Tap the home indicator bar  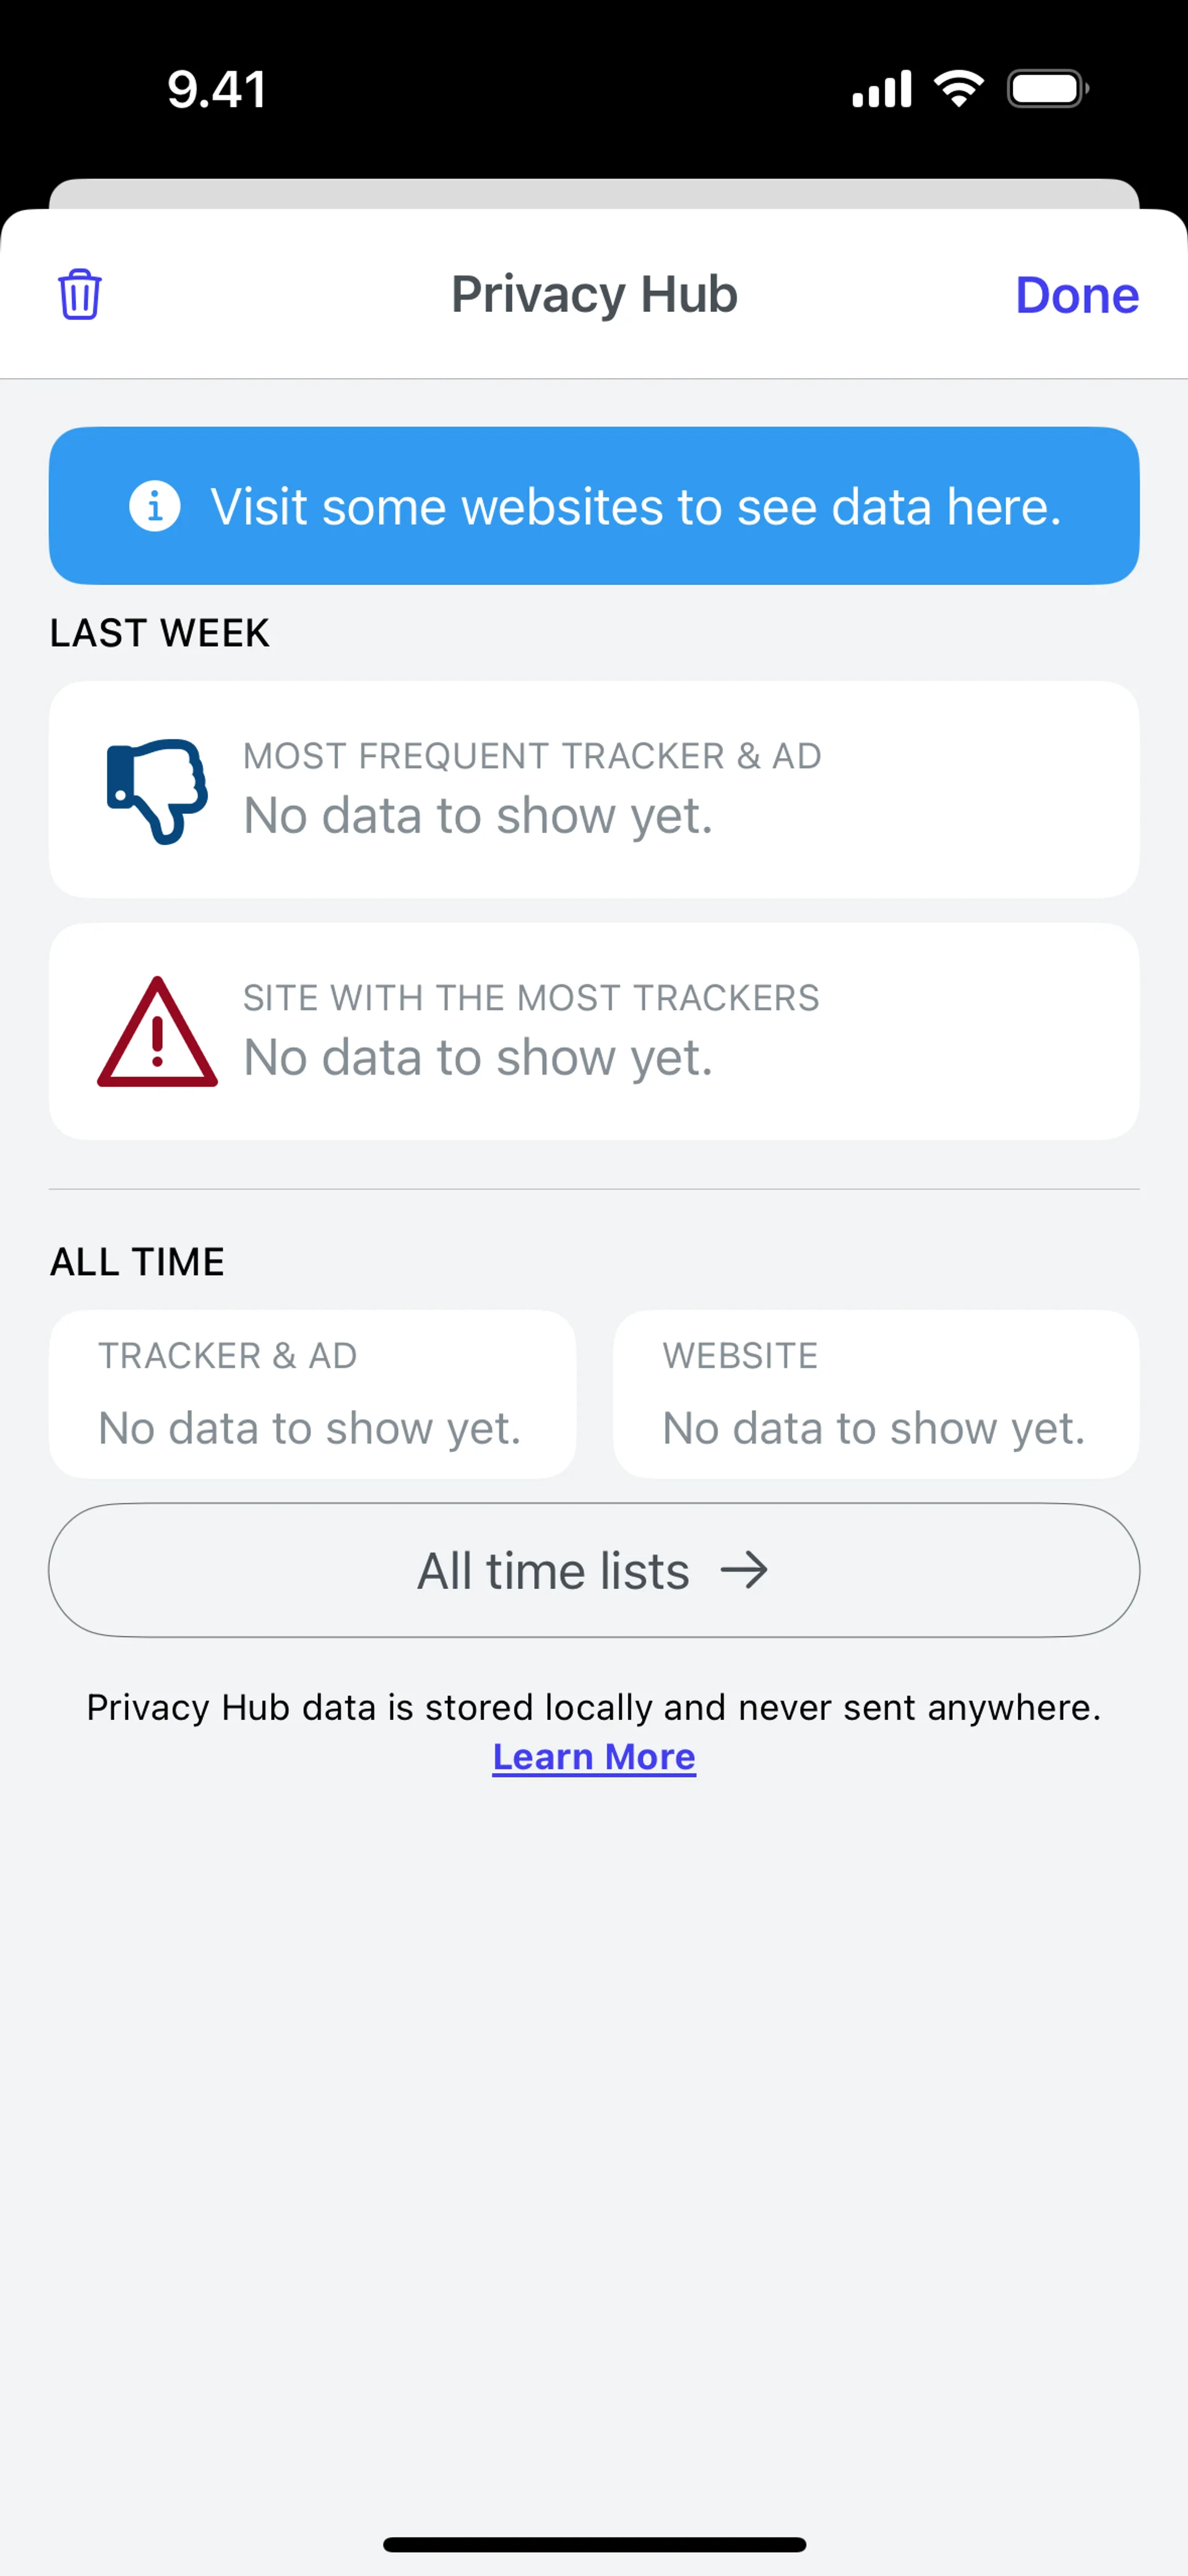coord(594,2544)
